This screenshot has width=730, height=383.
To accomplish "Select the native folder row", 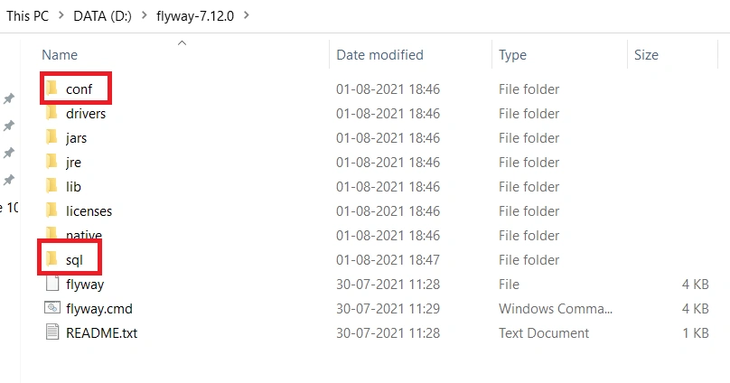I will 377,236.
